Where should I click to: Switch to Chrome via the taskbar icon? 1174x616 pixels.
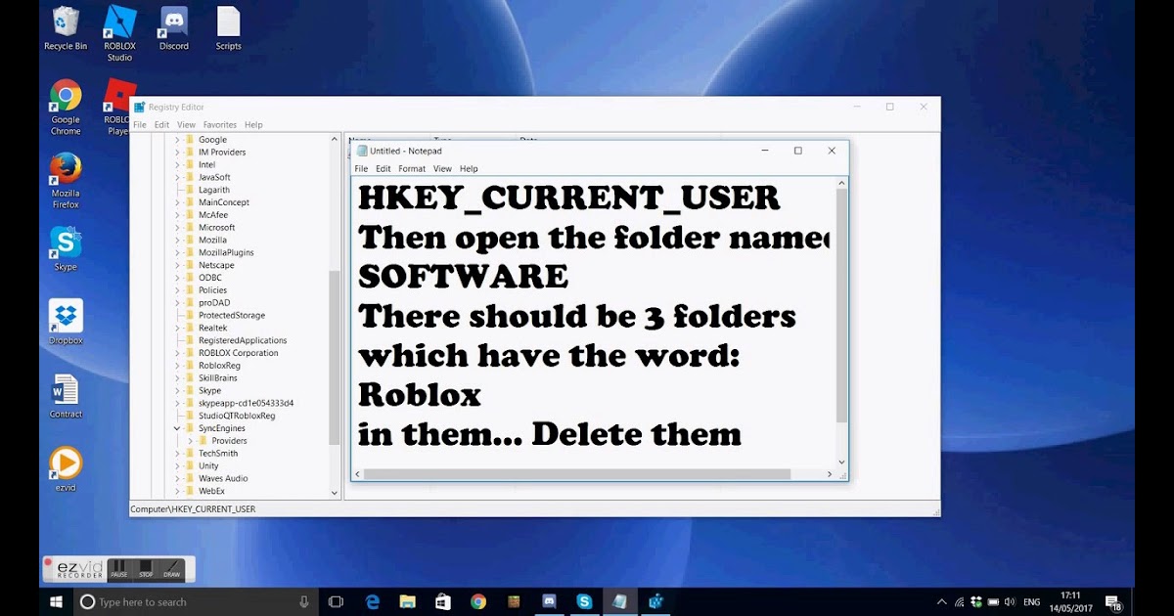click(477, 601)
